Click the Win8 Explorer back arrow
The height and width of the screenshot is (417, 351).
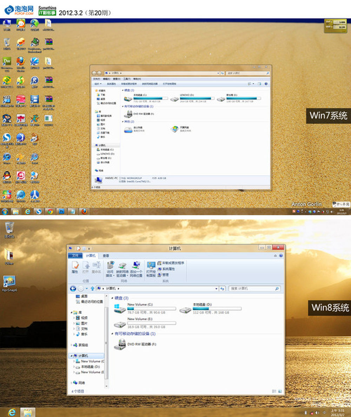[73, 289]
